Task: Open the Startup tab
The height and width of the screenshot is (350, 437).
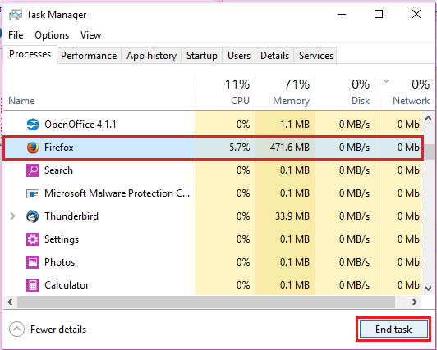Action: coord(202,56)
